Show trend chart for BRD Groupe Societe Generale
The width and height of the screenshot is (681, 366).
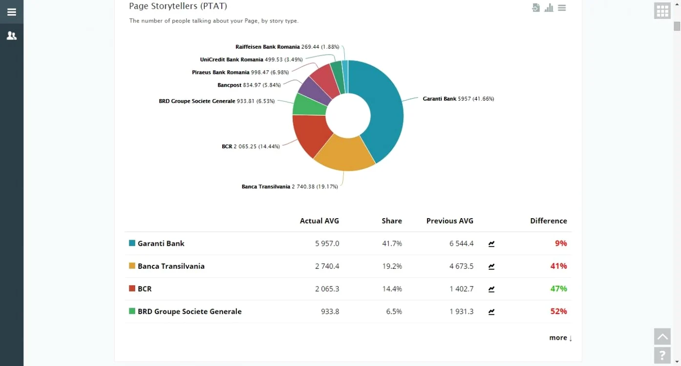[491, 312]
